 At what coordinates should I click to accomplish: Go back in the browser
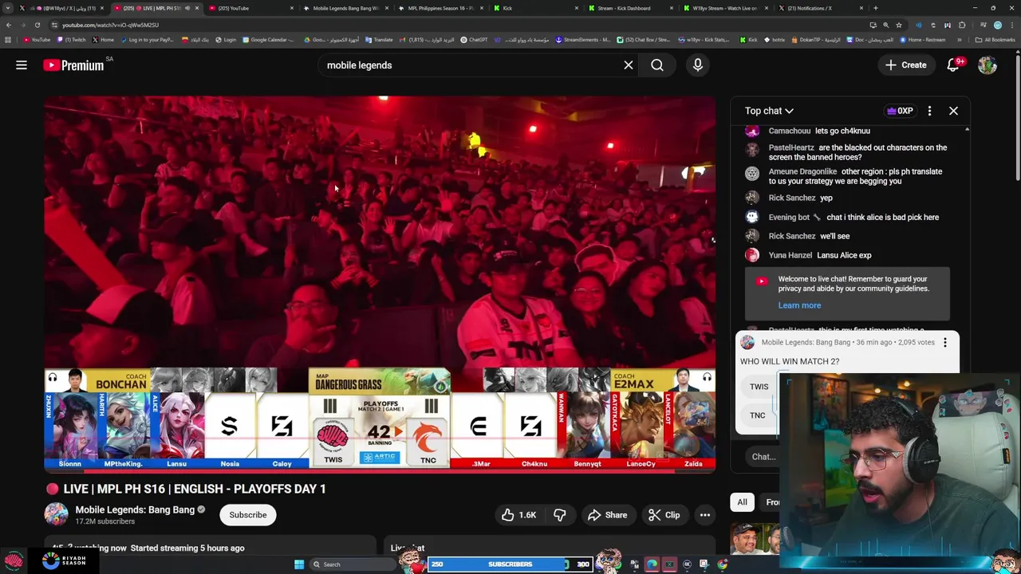(9, 25)
